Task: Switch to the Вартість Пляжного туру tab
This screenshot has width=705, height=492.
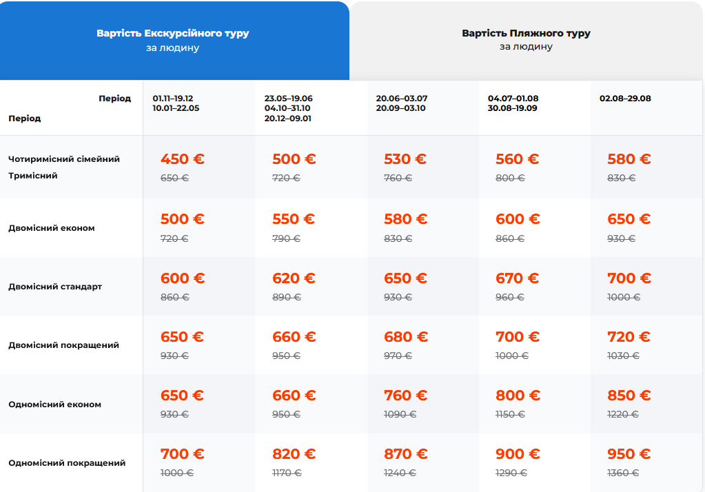Action: [x=526, y=40]
